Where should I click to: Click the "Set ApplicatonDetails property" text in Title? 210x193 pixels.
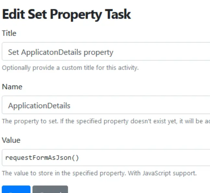[61, 52]
